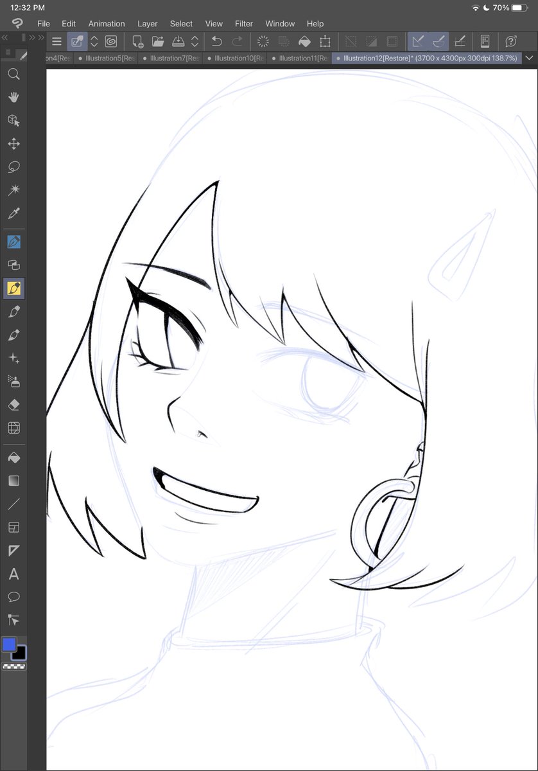Click the Scale/Rotate transform icon
Screen dimensions: 538x771
point(325,42)
